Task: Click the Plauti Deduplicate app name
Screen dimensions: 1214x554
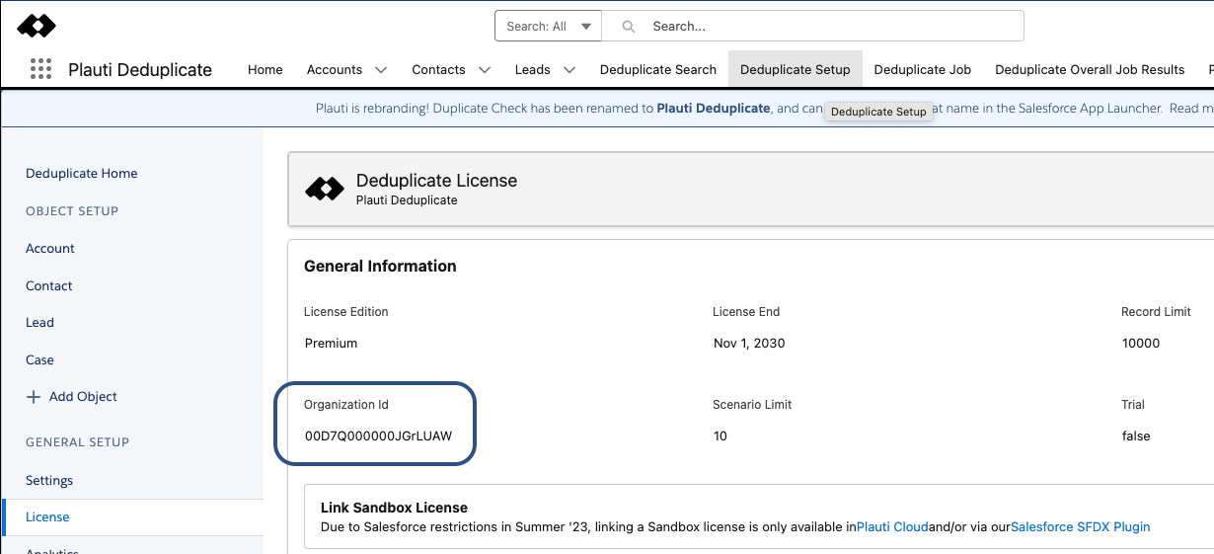Action: (x=140, y=70)
